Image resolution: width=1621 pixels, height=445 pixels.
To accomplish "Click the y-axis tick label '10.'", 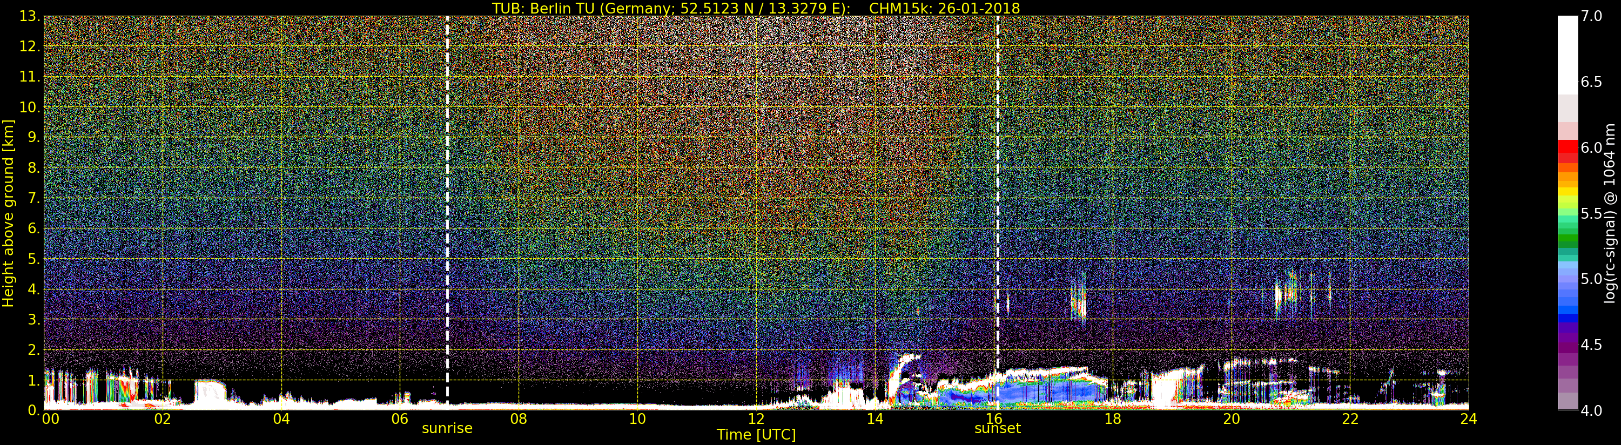I will [x=30, y=107].
